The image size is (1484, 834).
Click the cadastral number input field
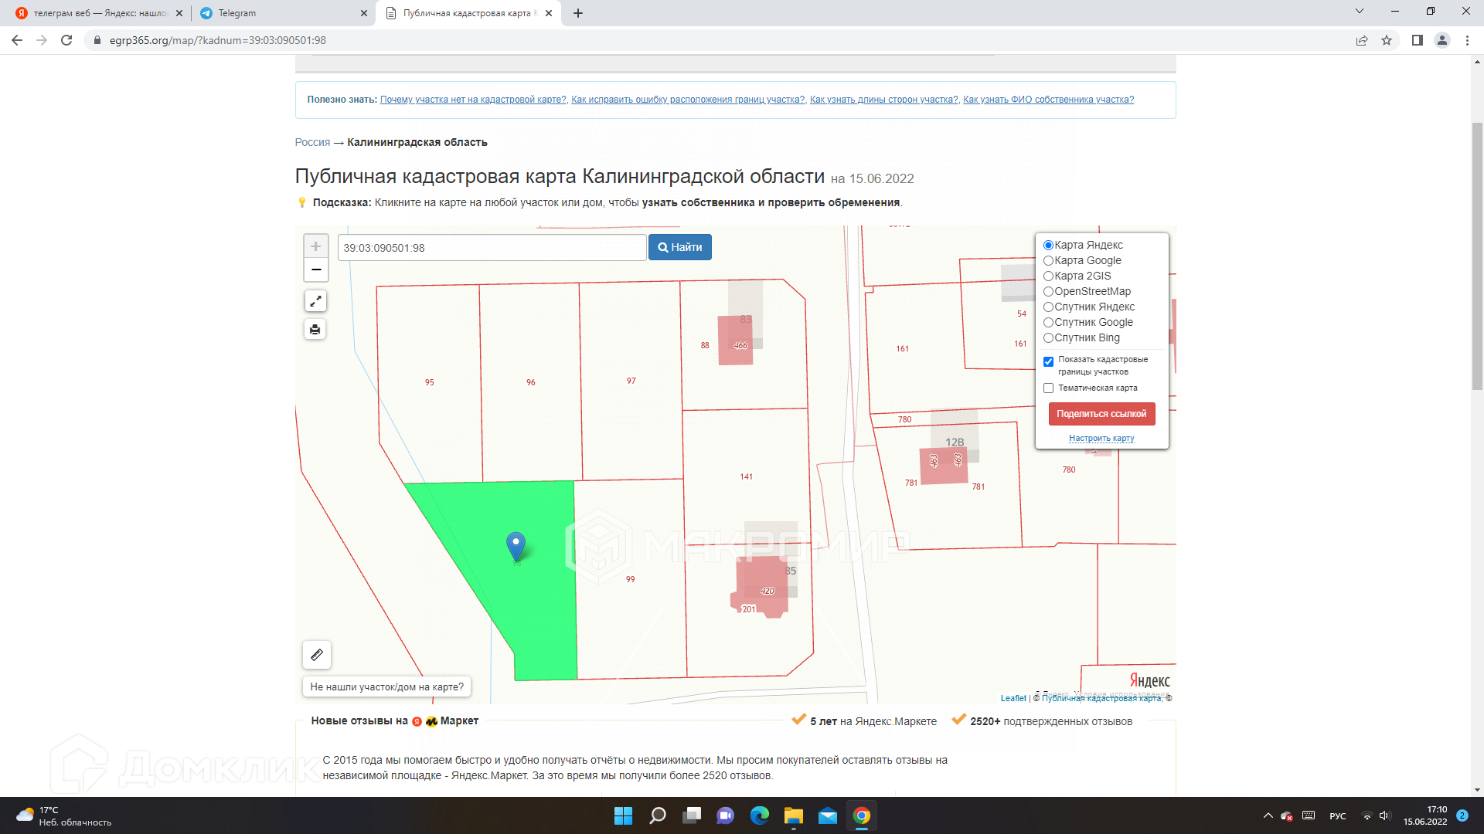click(x=492, y=248)
